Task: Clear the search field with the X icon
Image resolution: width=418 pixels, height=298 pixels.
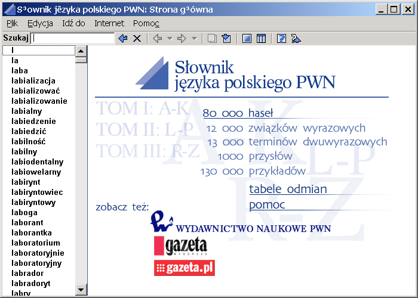Action: (x=137, y=39)
